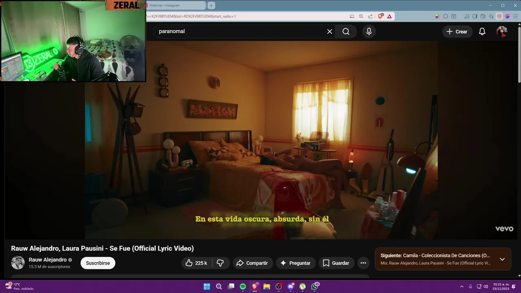Open the Rauw Alejandro channel name link
This screenshot has width=521, height=293.
point(48,260)
